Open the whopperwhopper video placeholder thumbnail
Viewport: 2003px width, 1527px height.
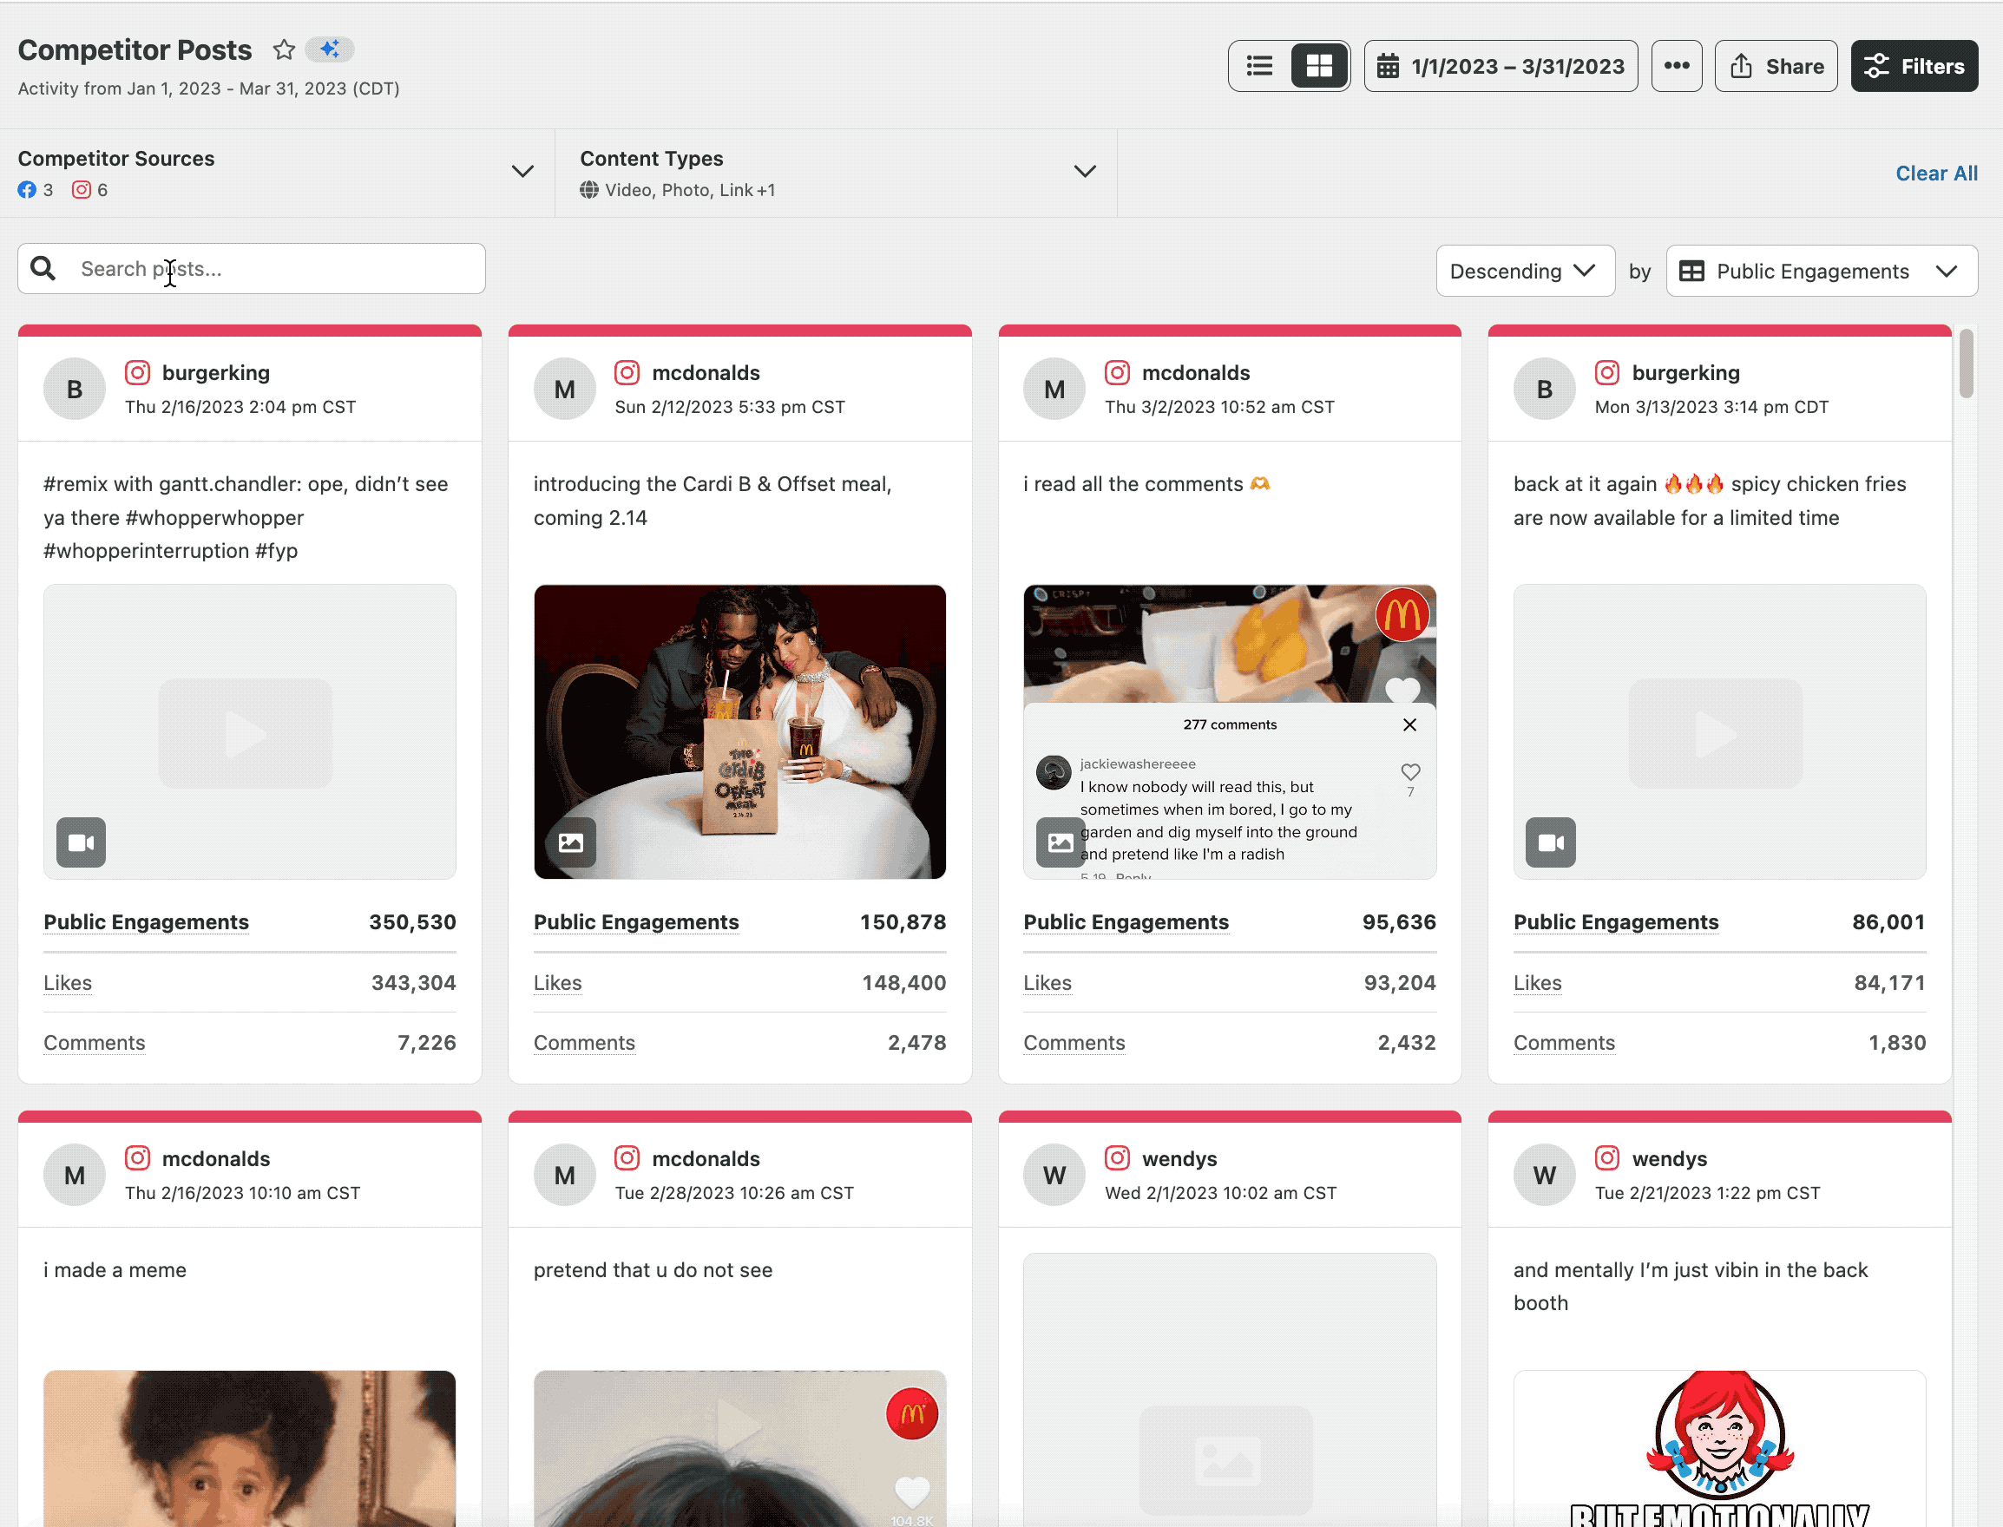(250, 731)
